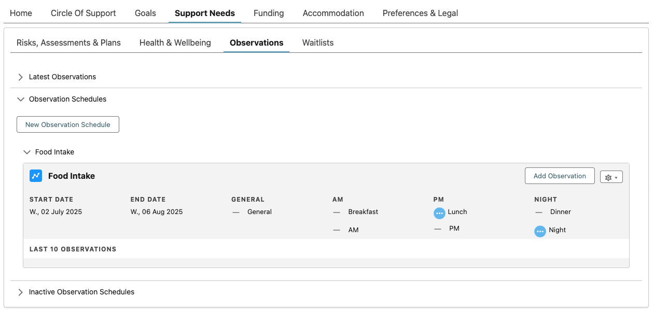Expand Inactive Observation Schedules section
Viewport: 654px width, 311px height.
21,292
